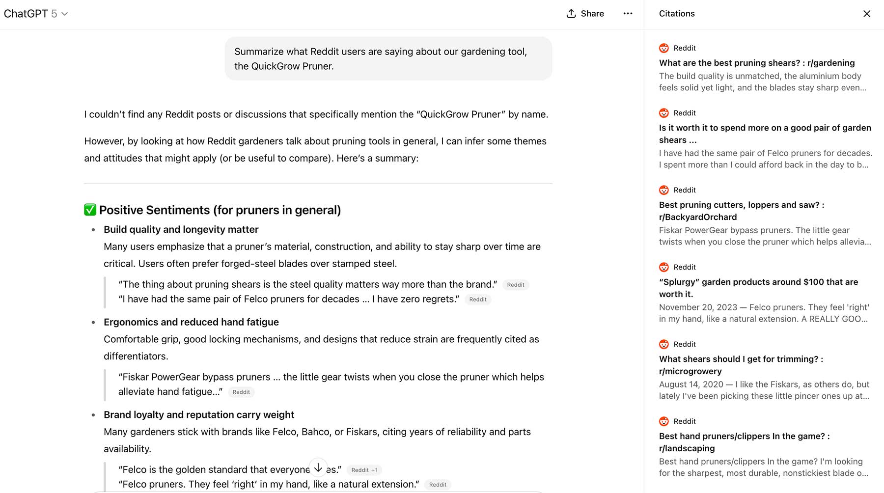Click Reddit icon of r/gardening citation
The width and height of the screenshot is (884, 493).
click(x=664, y=48)
